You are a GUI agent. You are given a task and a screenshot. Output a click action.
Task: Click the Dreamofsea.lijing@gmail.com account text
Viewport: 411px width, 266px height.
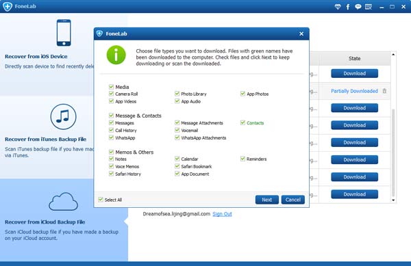(177, 214)
